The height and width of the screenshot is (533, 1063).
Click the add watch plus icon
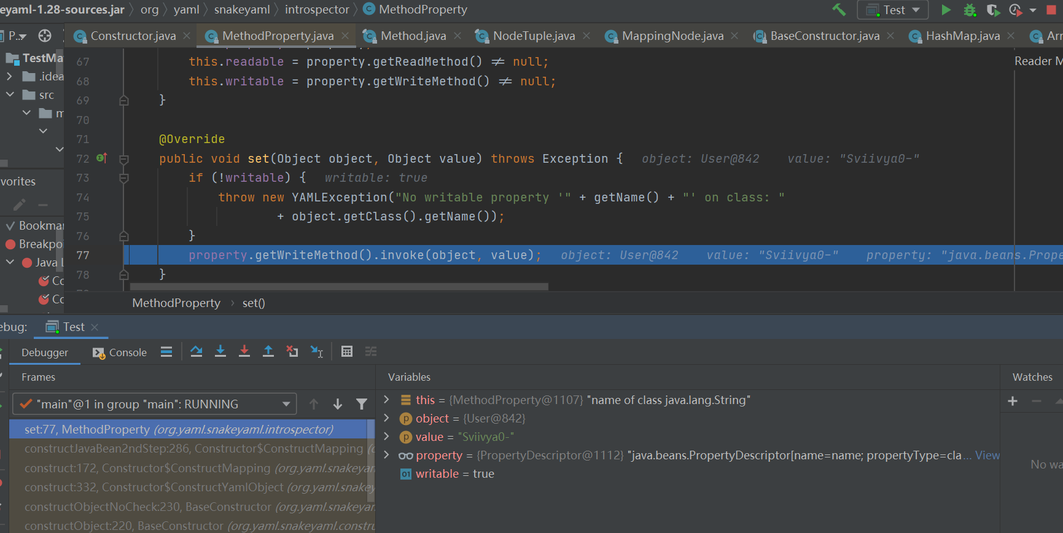point(1013,401)
